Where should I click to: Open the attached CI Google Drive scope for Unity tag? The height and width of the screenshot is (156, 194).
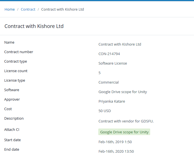[x=124, y=132]
